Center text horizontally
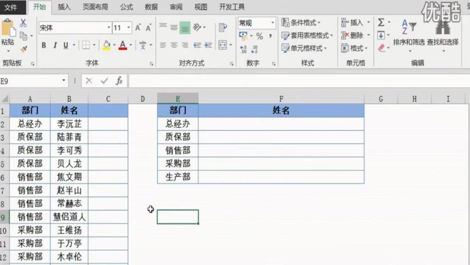 174,45
